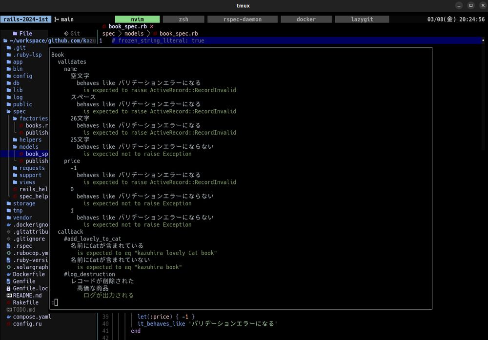488x340 pixels.
Task: Expand the .git folder icon
Action: click(x=9, y=48)
